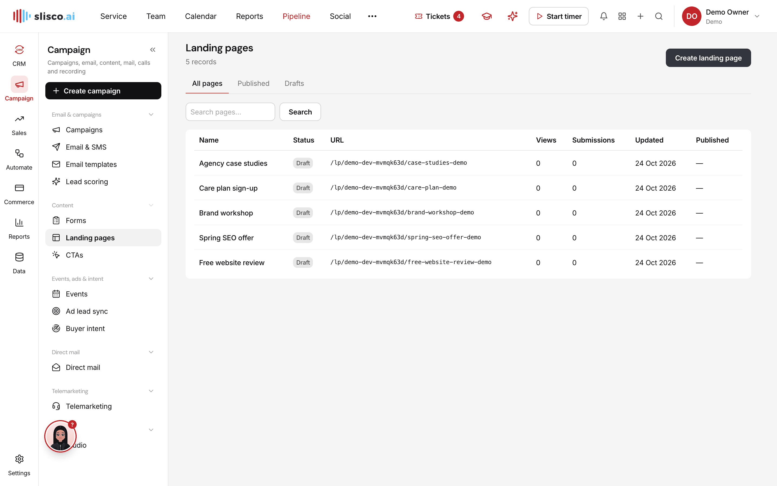Image resolution: width=777 pixels, height=486 pixels.
Task: Open the help assistant avatar
Action: coord(60,436)
